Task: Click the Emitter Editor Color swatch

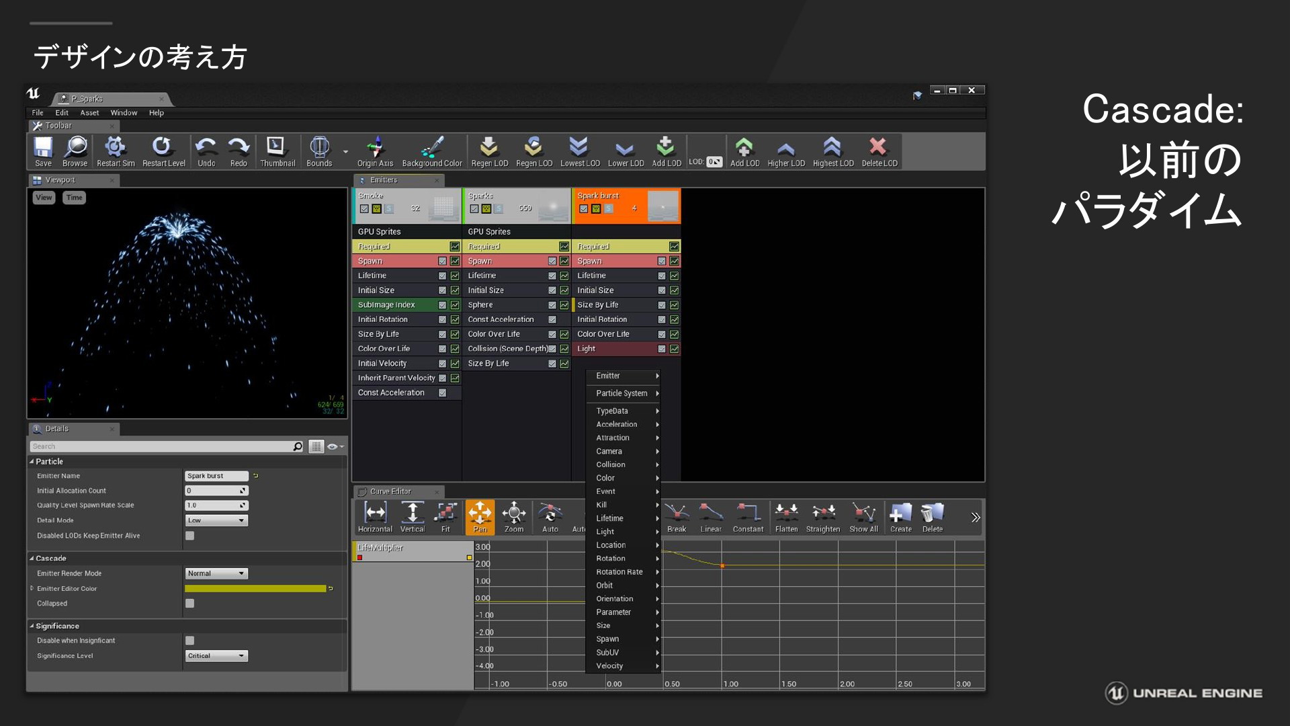Action: tap(255, 588)
